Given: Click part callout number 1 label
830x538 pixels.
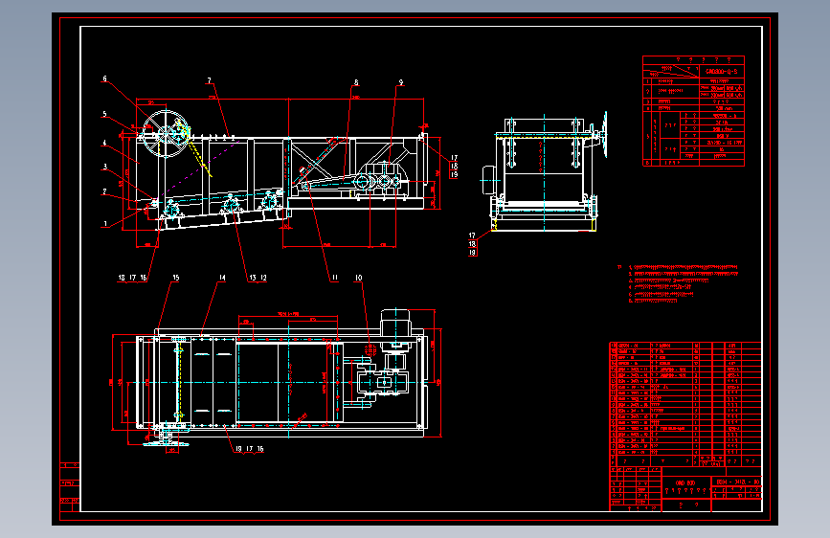Looking at the screenshot, I should tap(105, 224).
